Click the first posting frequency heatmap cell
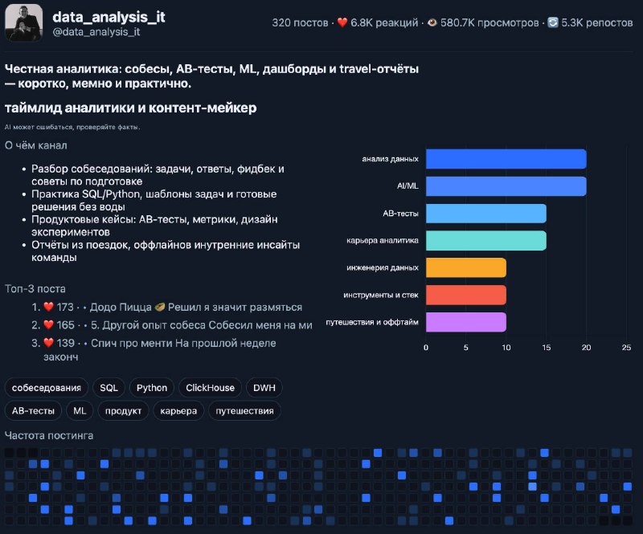Viewport: 643px width, 534px height. coord(9,453)
